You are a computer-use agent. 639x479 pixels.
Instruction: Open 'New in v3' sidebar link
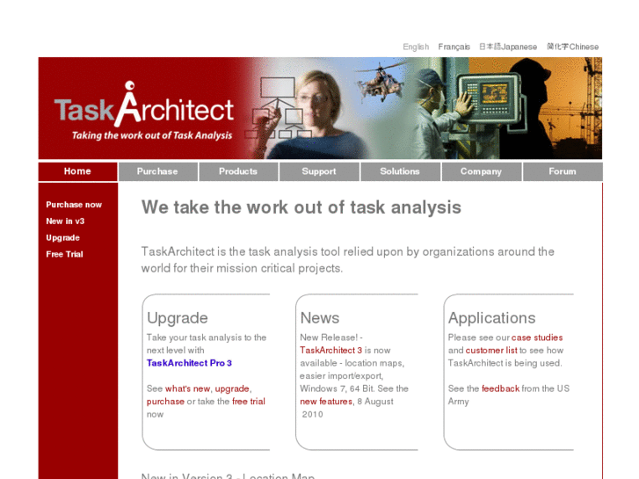coord(65,221)
